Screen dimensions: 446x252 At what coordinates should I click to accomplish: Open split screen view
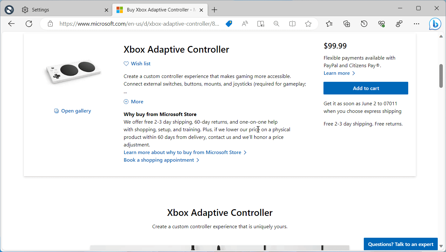pyautogui.click(x=292, y=23)
